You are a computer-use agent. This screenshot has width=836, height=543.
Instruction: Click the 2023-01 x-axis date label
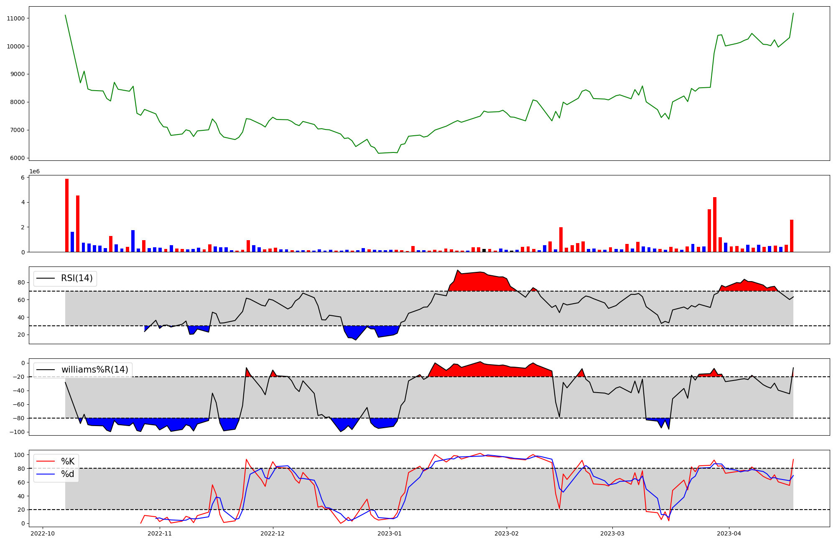[390, 533]
